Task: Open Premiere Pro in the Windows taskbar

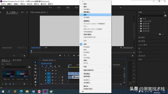Action: 45,91
